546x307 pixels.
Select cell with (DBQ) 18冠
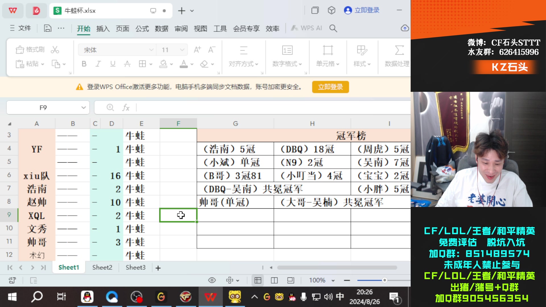point(312,149)
